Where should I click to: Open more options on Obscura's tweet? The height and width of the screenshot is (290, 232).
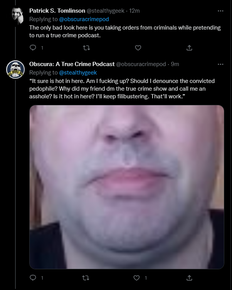pyautogui.click(x=220, y=65)
